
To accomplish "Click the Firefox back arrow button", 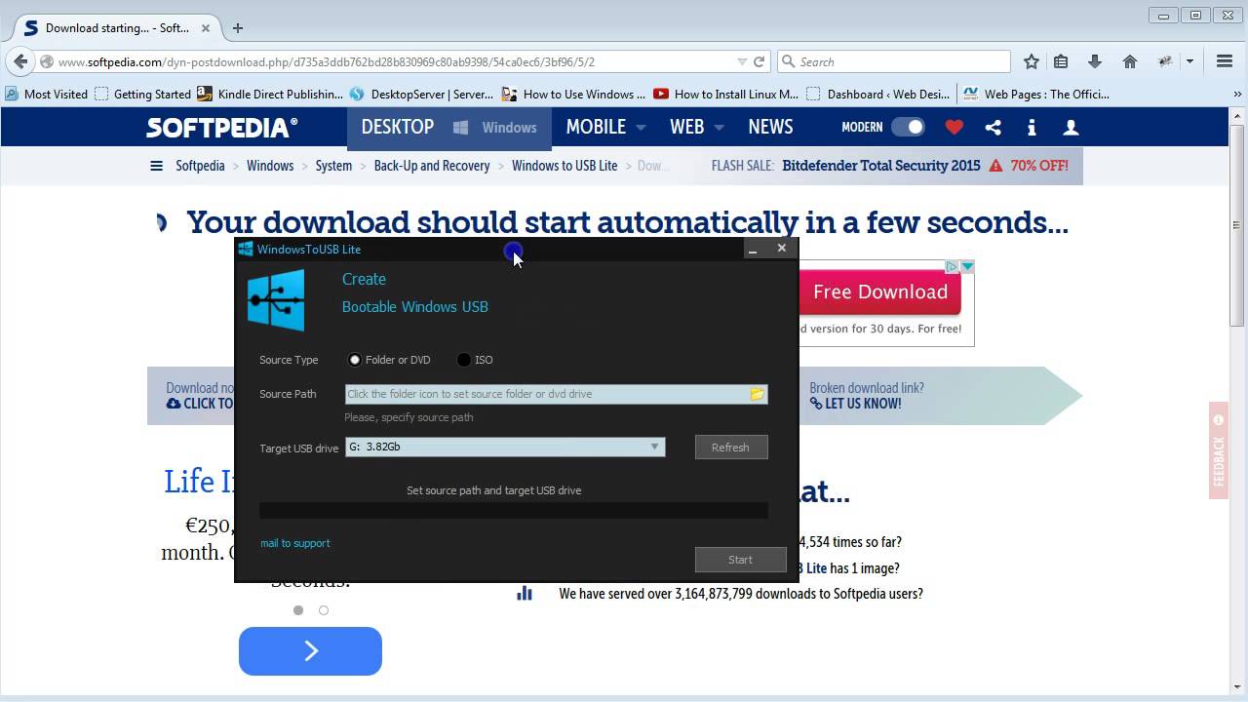I will pyautogui.click(x=20, y=61).
